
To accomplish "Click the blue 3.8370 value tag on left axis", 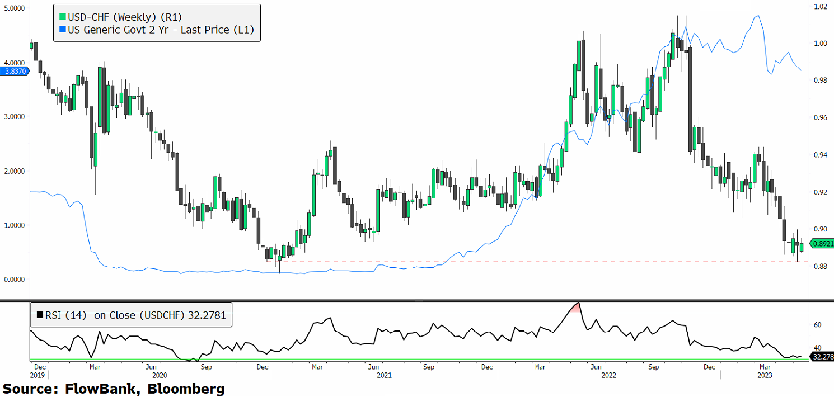I will (x=13, y=72).
